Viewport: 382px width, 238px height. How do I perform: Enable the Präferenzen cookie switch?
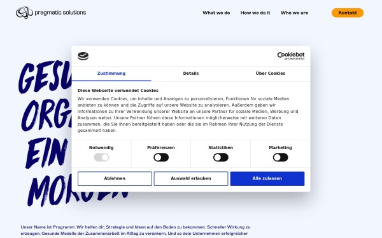pyautogui.click(x=161, y=157)
